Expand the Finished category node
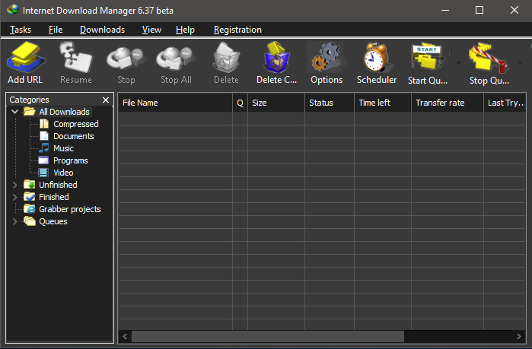Screen dimensions: 532x349 pos(15,197)
